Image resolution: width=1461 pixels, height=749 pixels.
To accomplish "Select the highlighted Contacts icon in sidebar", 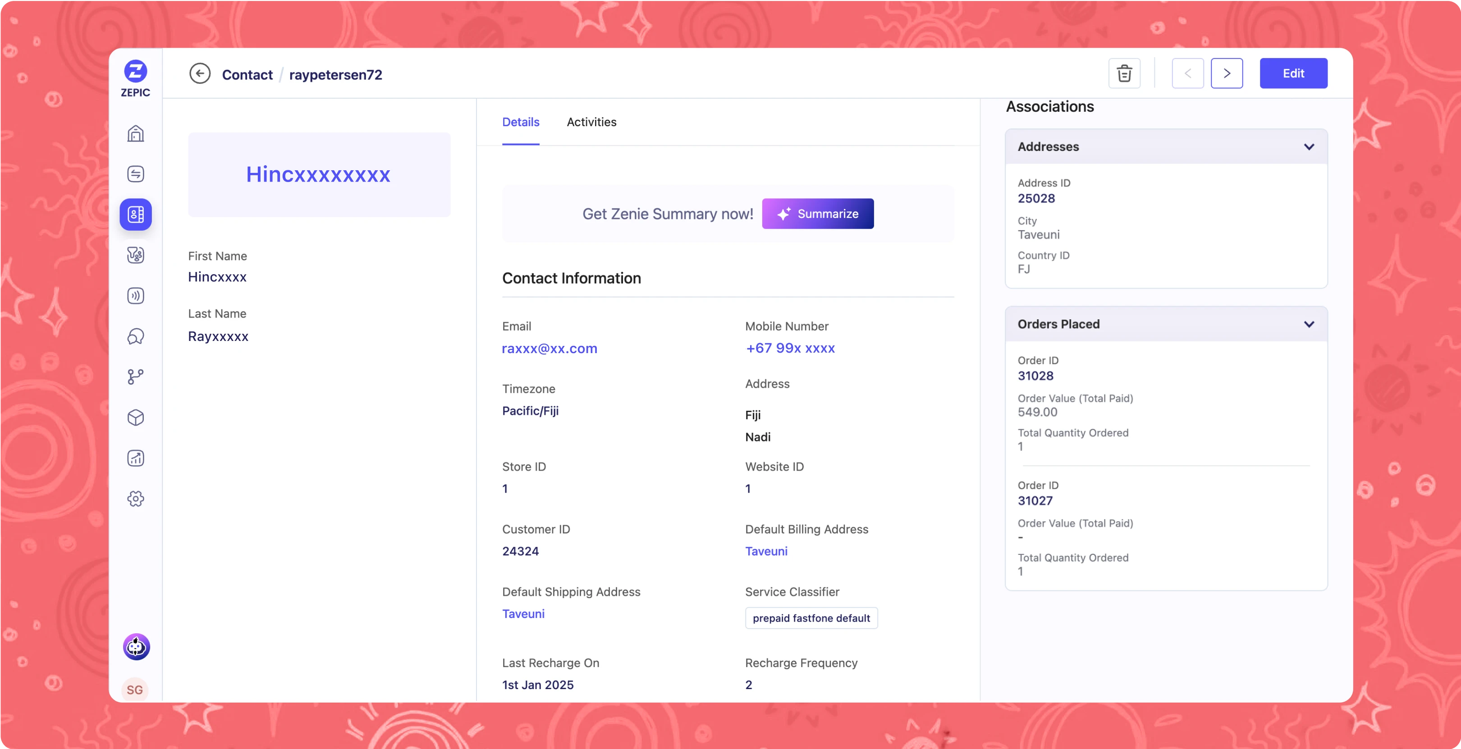I will coord(136,215).
